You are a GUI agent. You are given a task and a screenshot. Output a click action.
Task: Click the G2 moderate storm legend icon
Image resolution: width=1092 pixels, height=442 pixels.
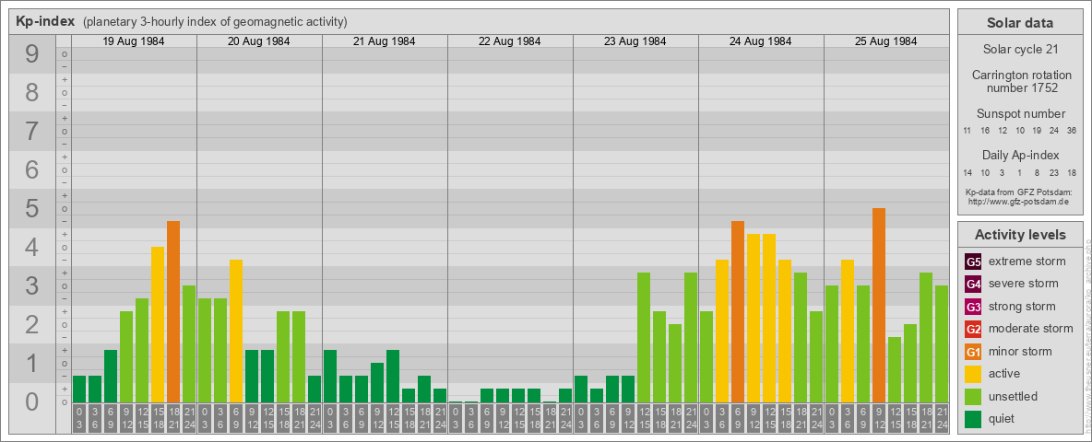click(973, 330)
